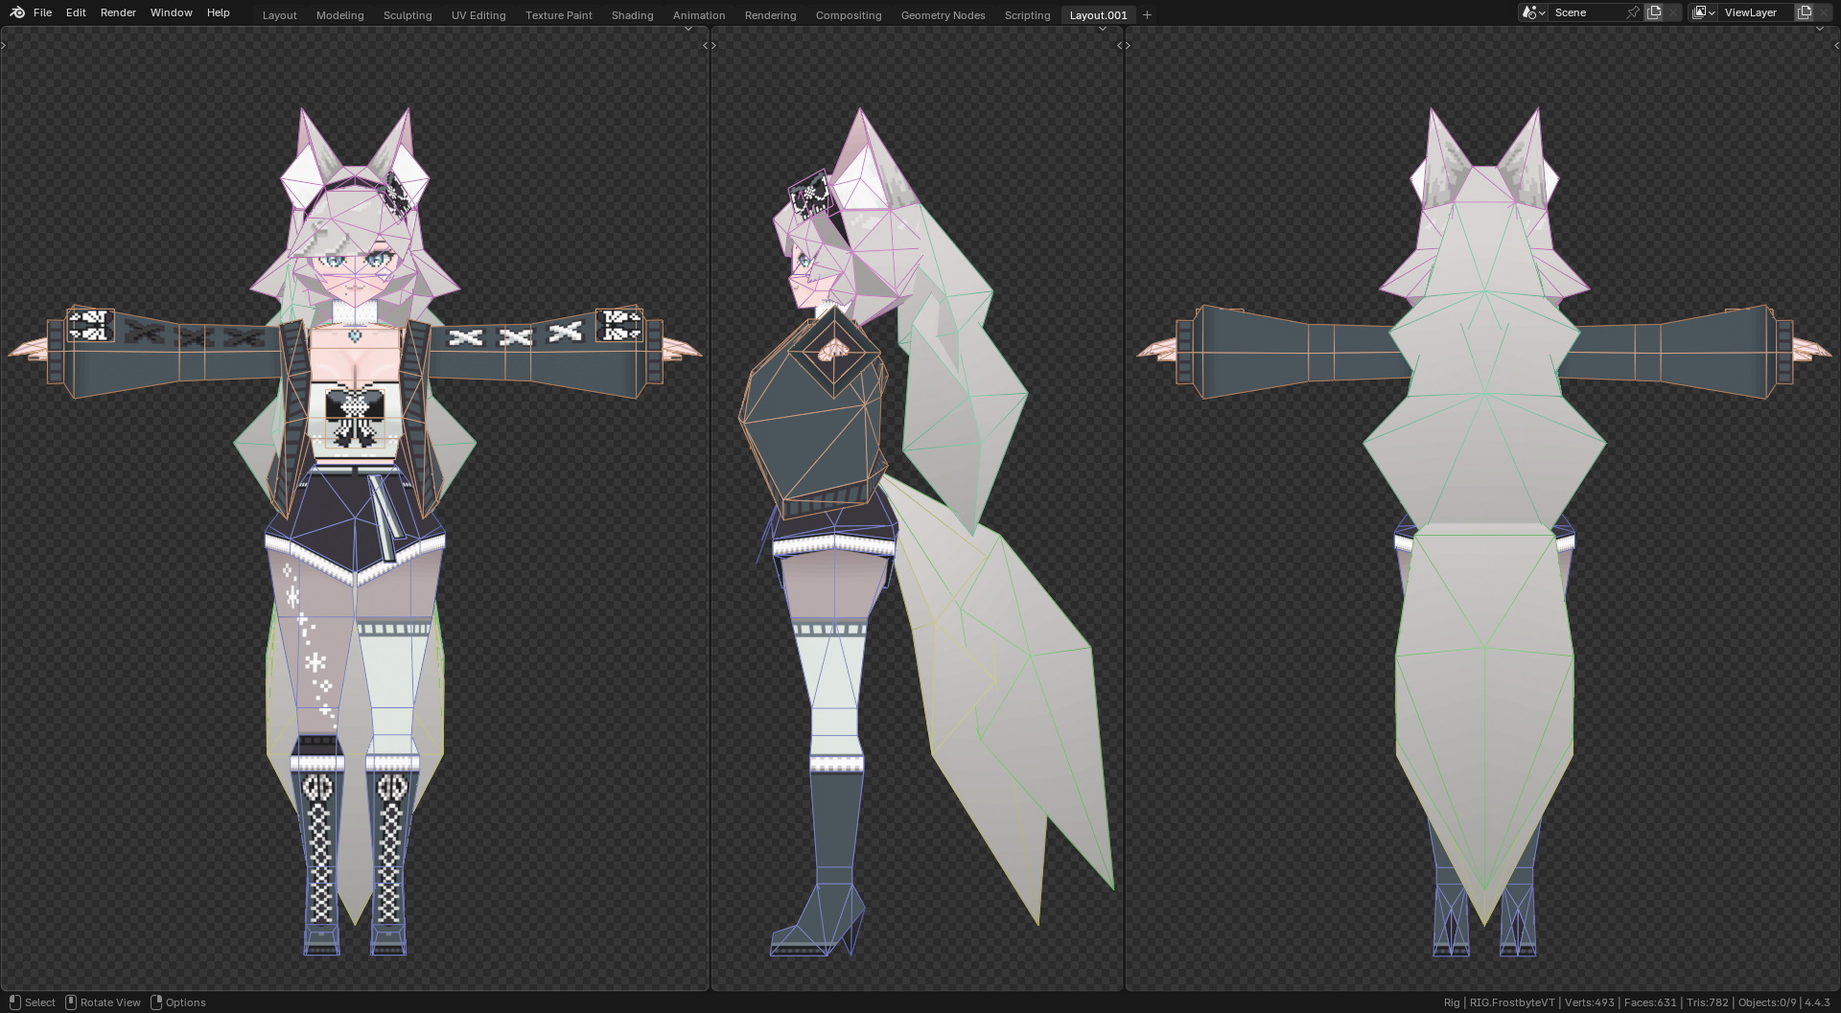1841x1013 pixels.
Task: Click the Scene name text field
Action: pyautogui.click(x=1582, y=12)
